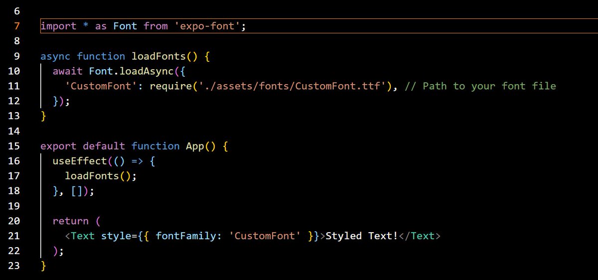Click line number 7 in the gutter
This screenshot has width=598, height=280.
pos(17,26)
